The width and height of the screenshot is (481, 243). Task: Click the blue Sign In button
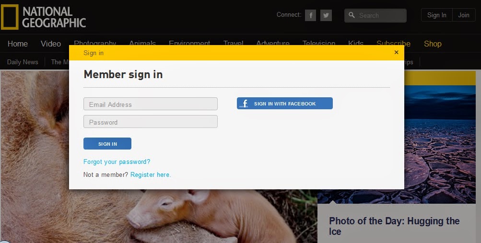(107, 144)
